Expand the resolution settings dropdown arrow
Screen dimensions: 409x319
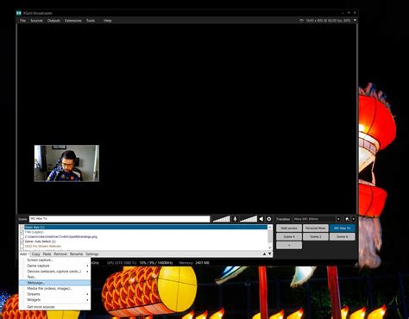(355, 20)
